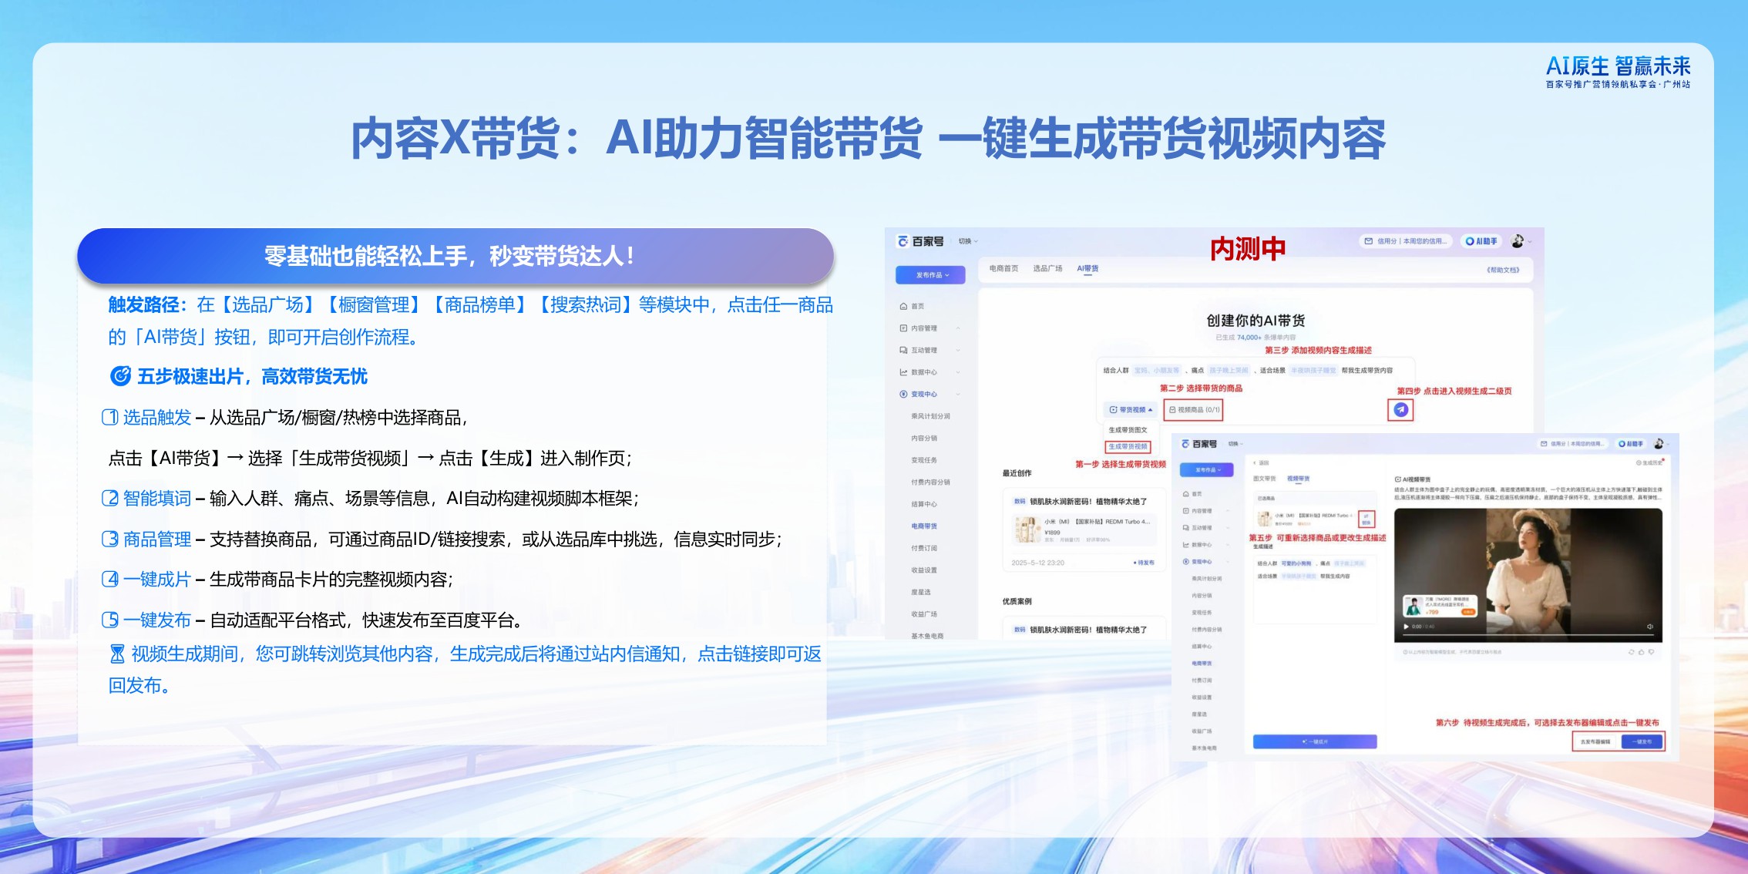Open the 发布作品 dropdown button
Viewport: 1748px width, 874px height.
pos(930,275)
